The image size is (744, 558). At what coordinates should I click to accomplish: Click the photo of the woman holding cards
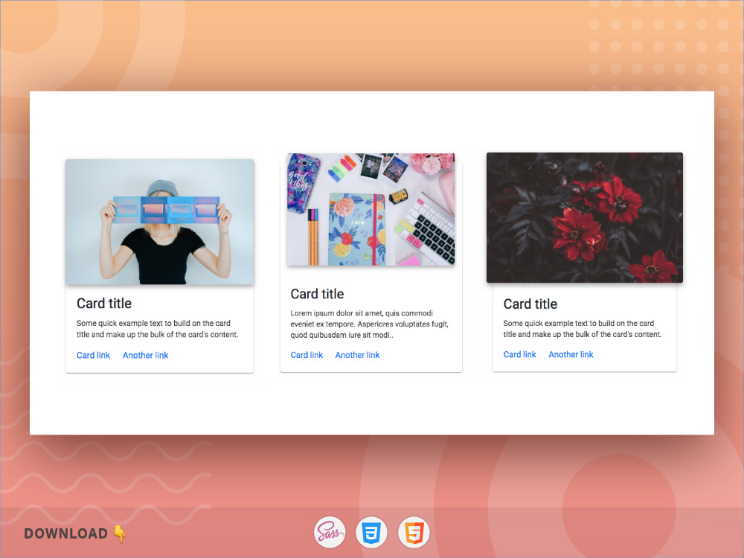(x=159, y=220)
